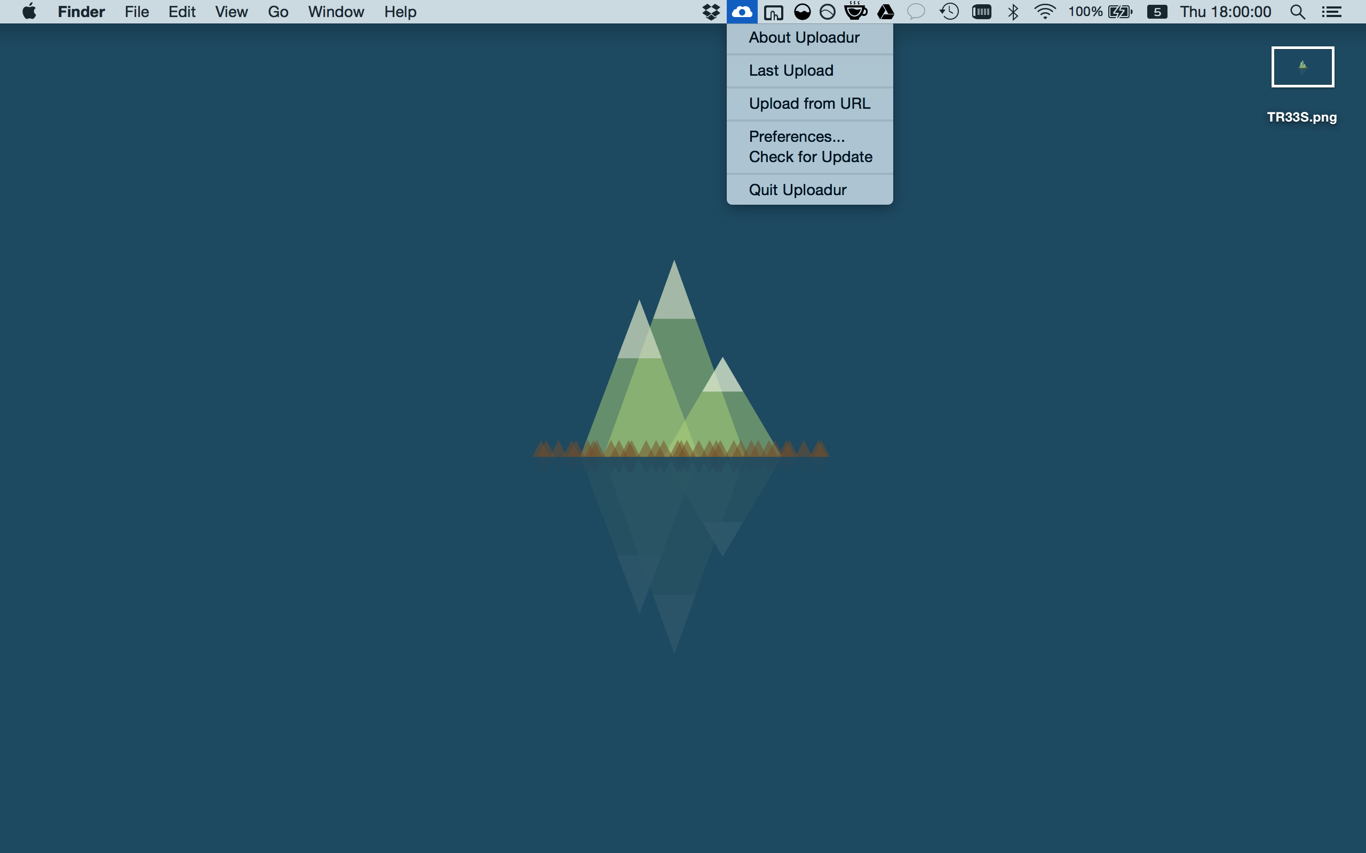Click the Uploadur cloud menu bar icon
This screenshot has width=1366, height=853.
(742, 12)
